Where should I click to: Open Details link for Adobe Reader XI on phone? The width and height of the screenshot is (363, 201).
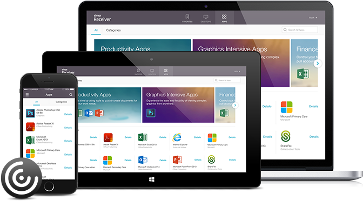[68, 128]
